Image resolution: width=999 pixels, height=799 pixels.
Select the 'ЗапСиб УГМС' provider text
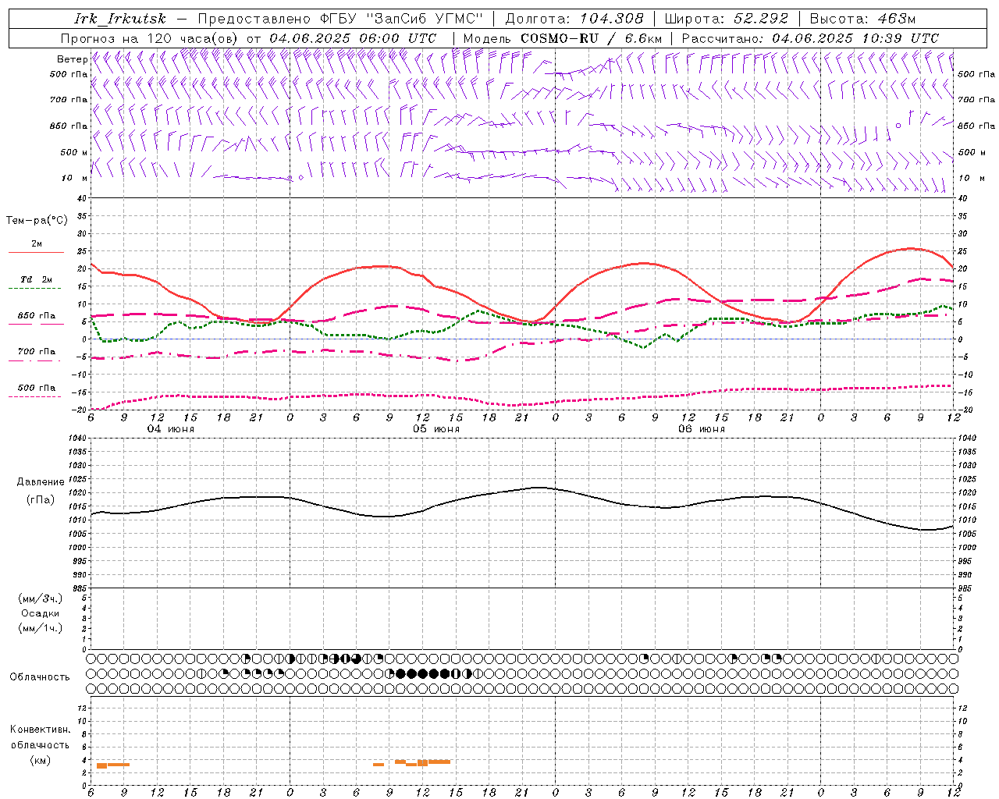click(x=425, y=19)
